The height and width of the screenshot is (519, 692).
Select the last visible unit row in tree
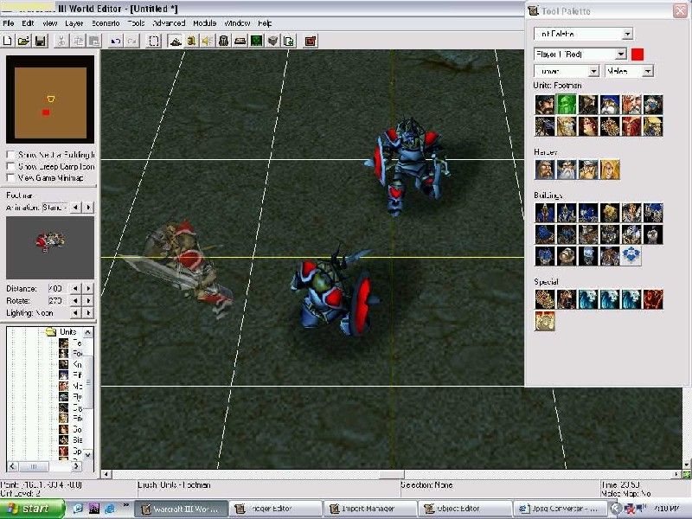click(72, 451)
